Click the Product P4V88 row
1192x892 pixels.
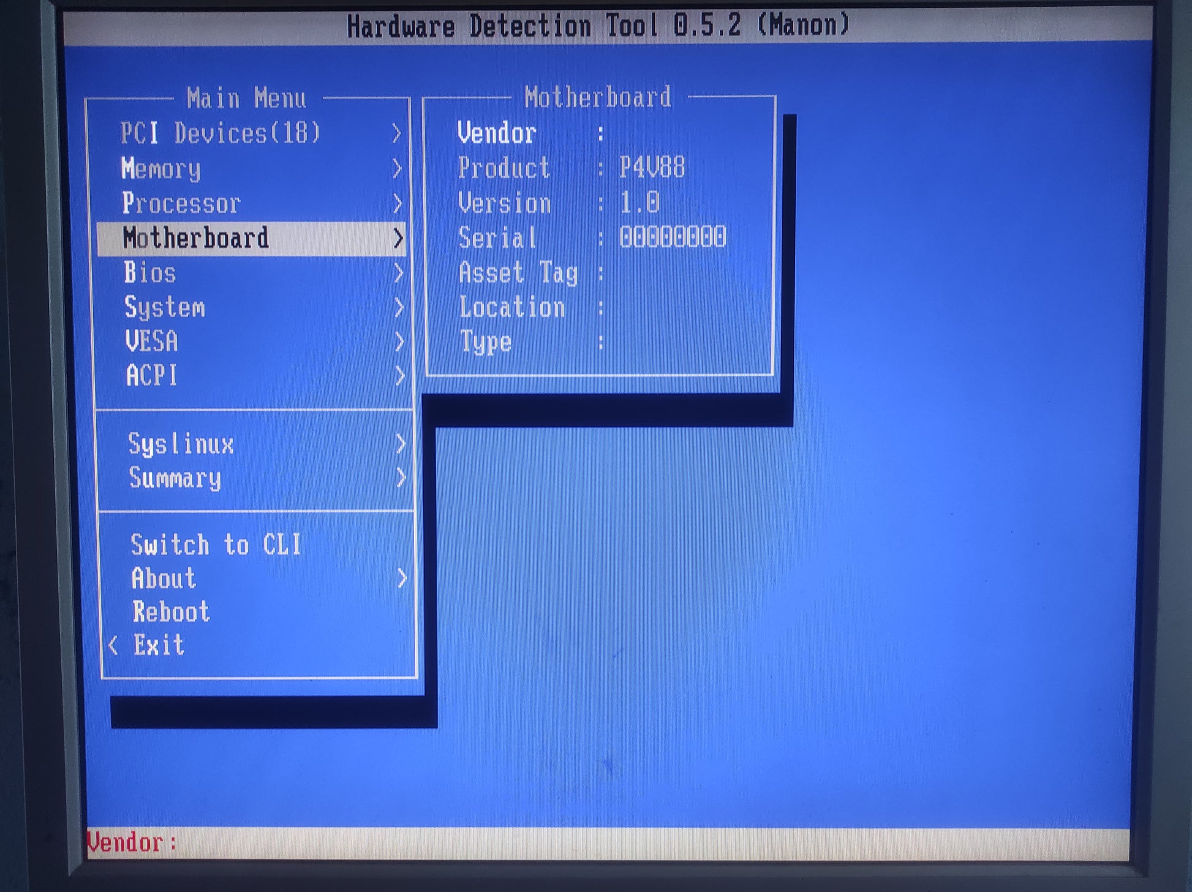[571, 168]
